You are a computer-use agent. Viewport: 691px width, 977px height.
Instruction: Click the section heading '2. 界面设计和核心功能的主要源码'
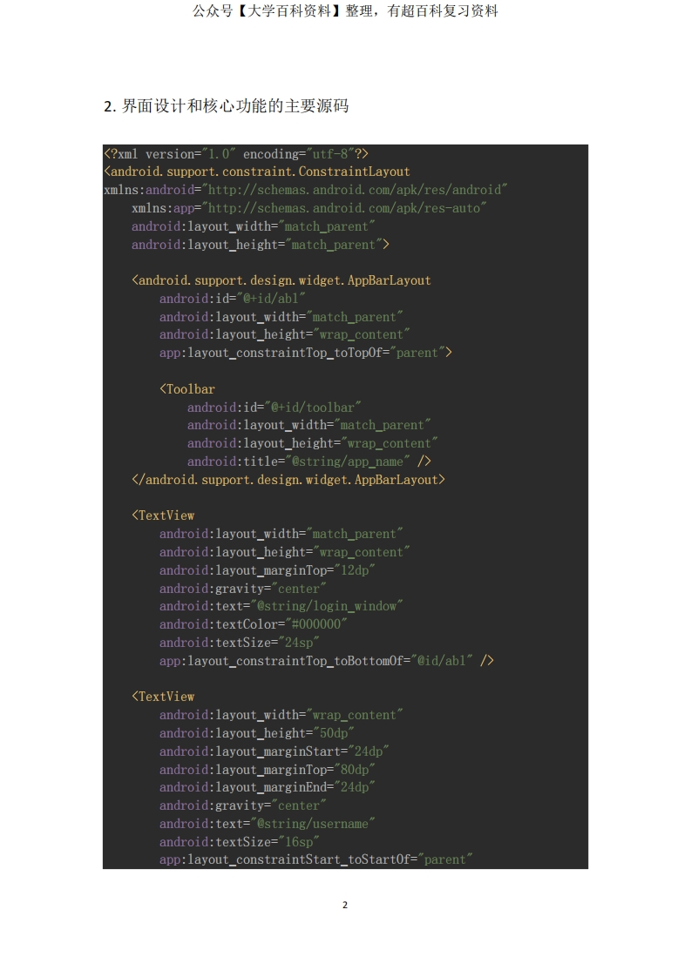pos(226,106)
